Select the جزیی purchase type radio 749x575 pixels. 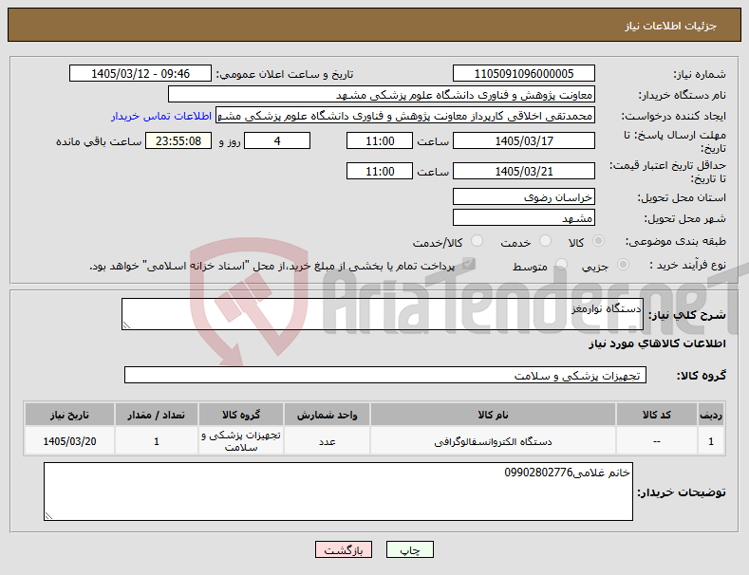point(623,265)
